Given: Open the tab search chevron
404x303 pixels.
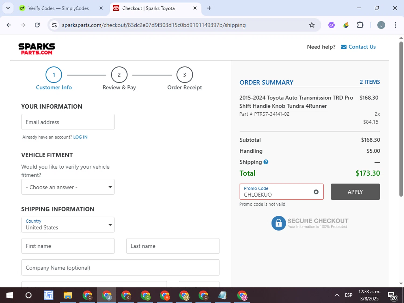Looking at the screenshot, I should (x=8, y=8).
